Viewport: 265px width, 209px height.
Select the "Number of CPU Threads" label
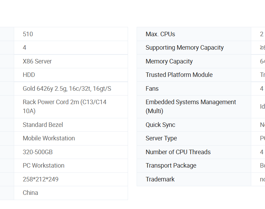click(178, 152)
